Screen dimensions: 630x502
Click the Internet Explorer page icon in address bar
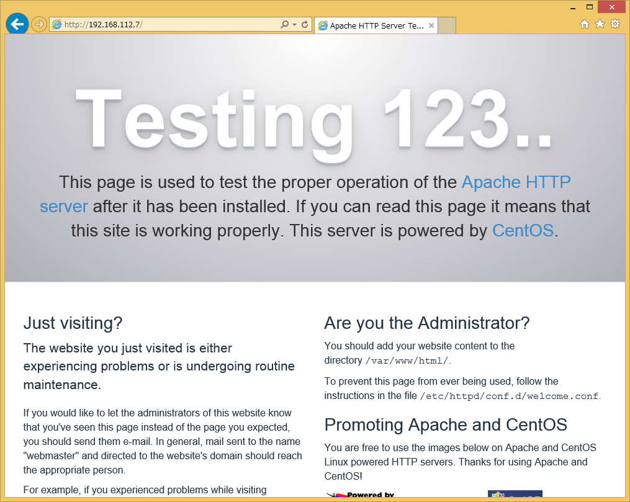[x=56, y=24]
